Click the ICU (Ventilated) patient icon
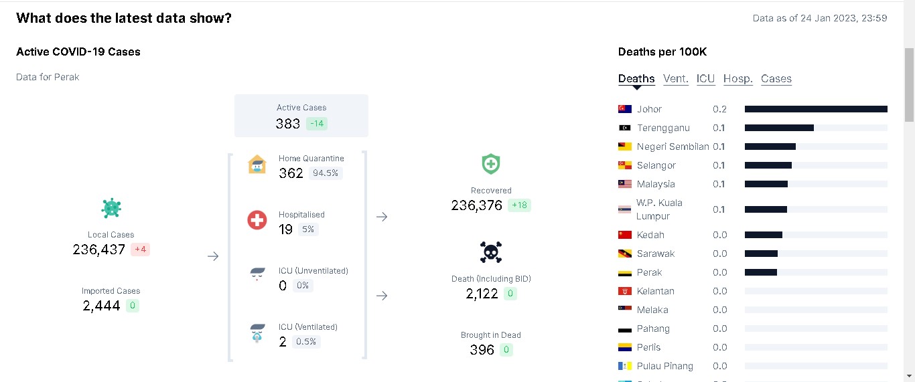 point(257,332)
